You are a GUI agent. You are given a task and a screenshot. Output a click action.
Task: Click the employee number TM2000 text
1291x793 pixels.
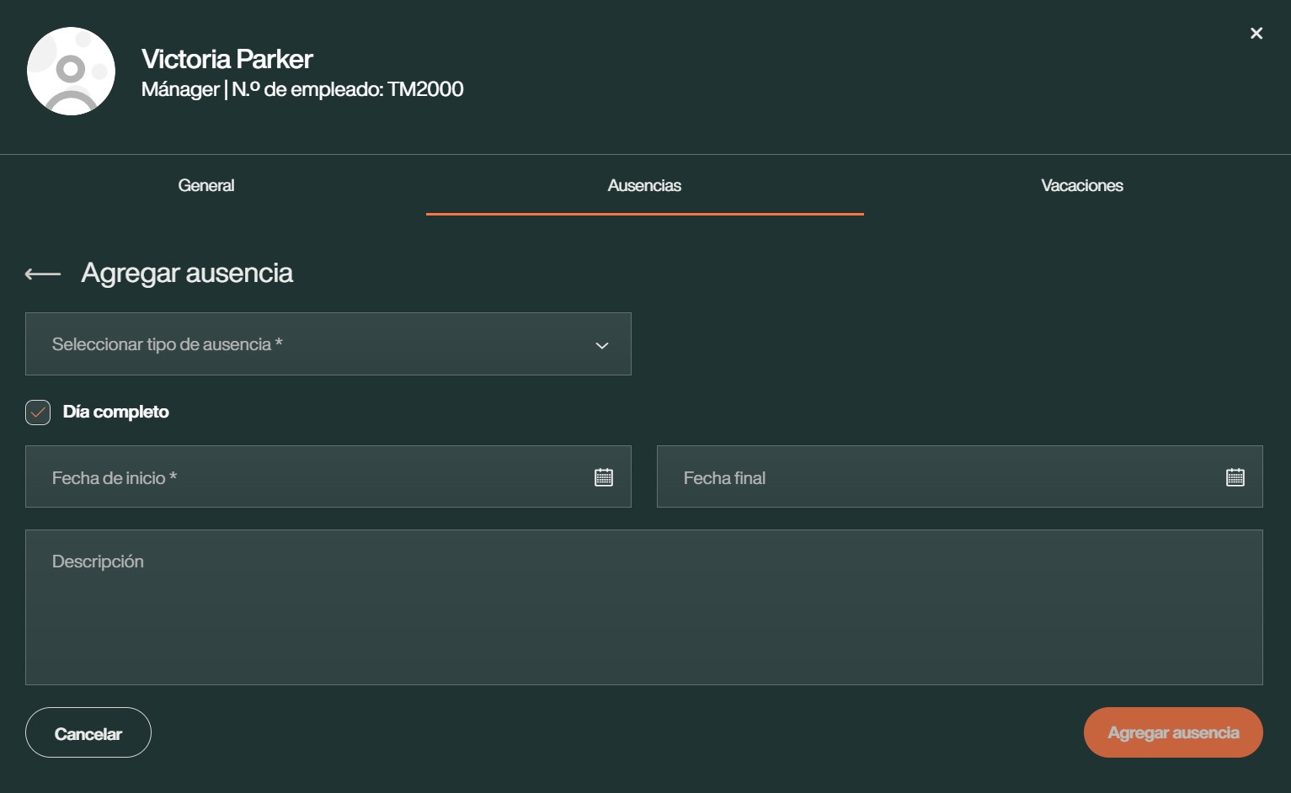click(x=425, y=89)
